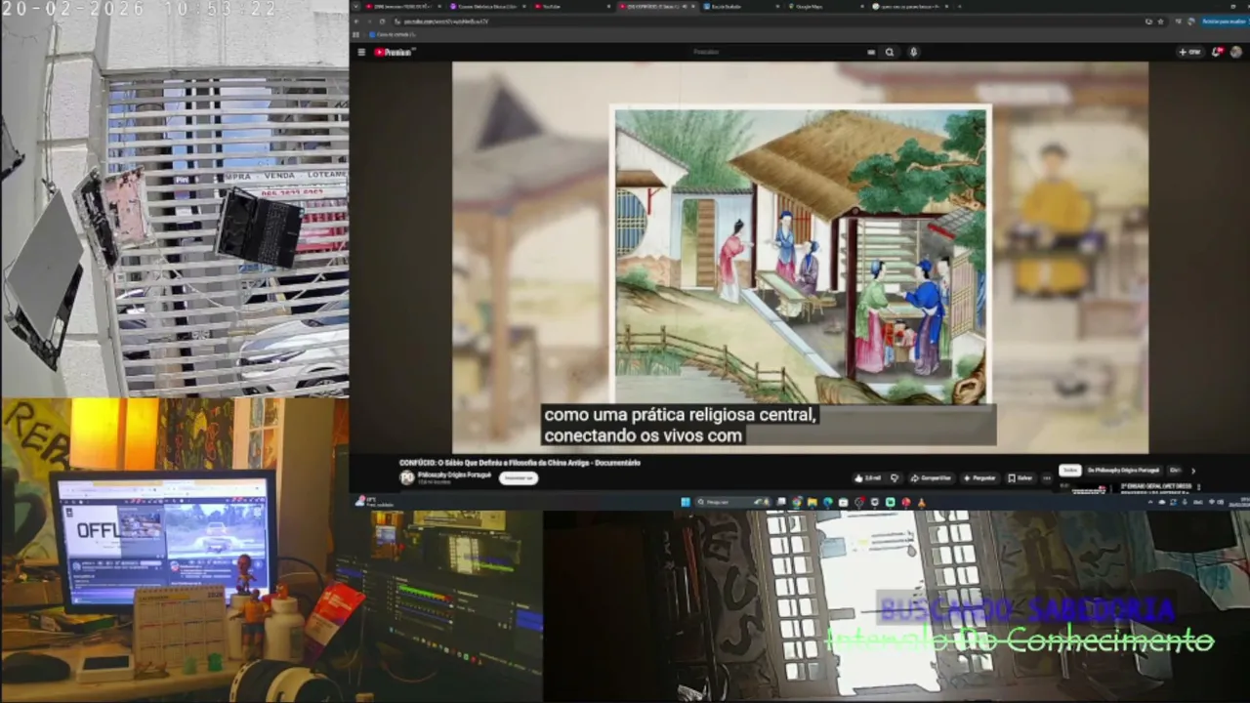
Task: Open the YouTube account avatar menu
Action: tap(1237, 53)
